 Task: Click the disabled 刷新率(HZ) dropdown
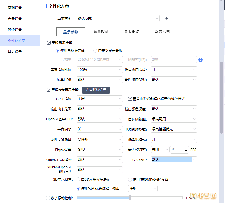point(174,60)
